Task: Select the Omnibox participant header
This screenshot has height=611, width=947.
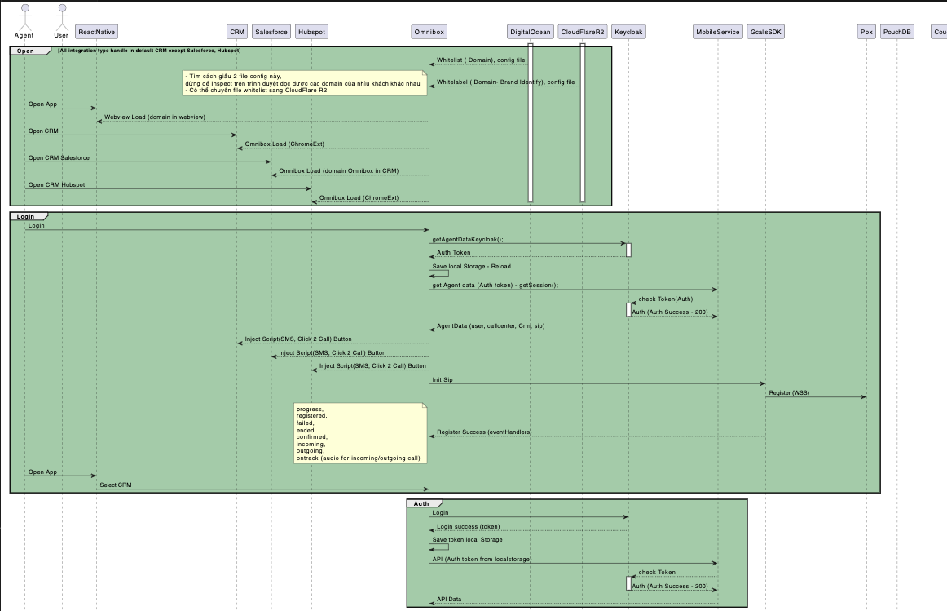Action: 429,32
